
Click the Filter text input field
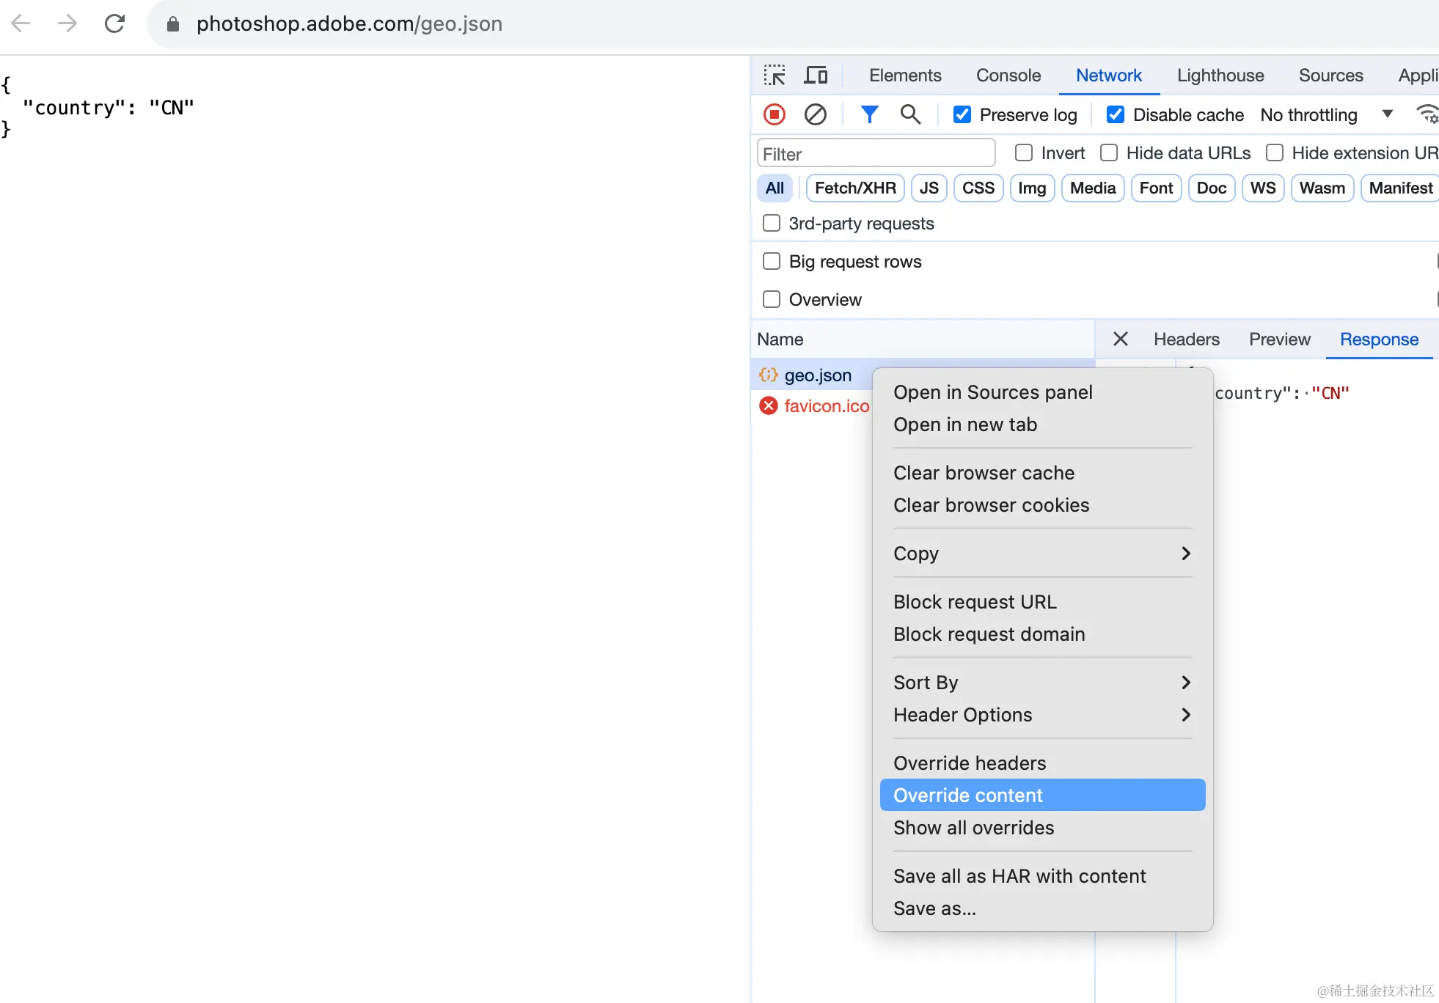(x=876, y=154)
